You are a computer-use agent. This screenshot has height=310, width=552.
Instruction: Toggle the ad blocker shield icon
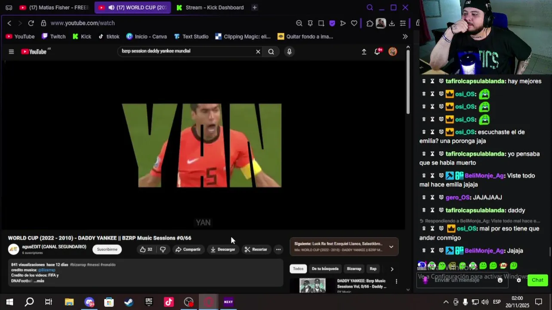[x=332, y=23]
